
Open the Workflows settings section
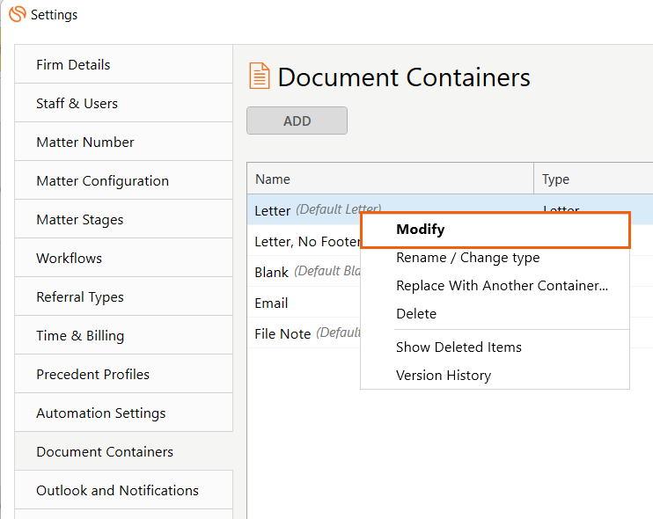pos(69,259)
